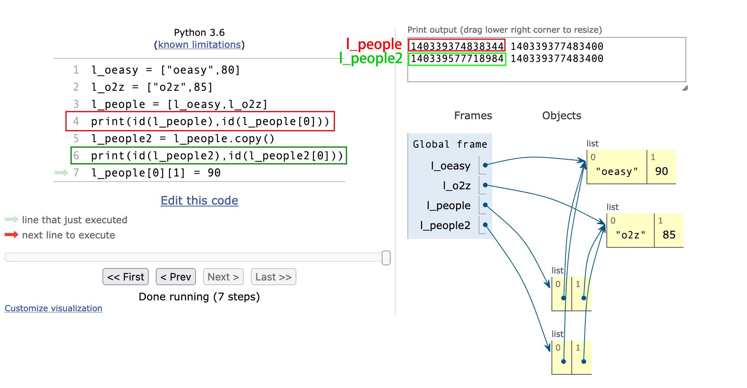Image resolution: width=747 pixels, height=388 pixels.
Task: Click the green arrow beside line 7
Action: (61, 173)
